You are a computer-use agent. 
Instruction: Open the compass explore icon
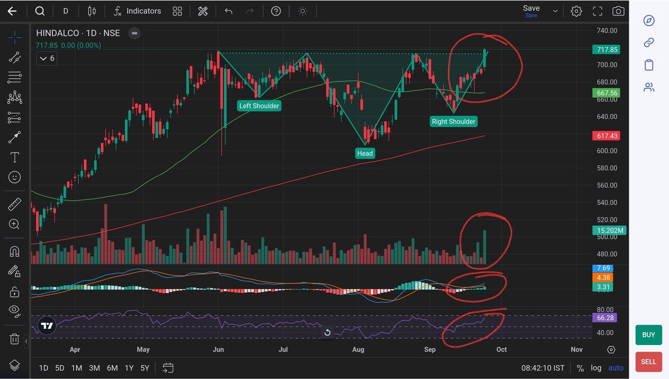(x=649, y=21)
